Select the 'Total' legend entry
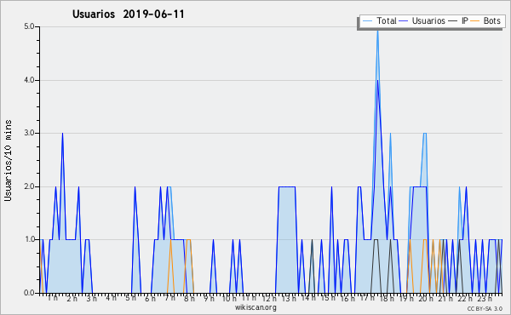Screen dimensions: 511x315 click(x=386, y=20)
